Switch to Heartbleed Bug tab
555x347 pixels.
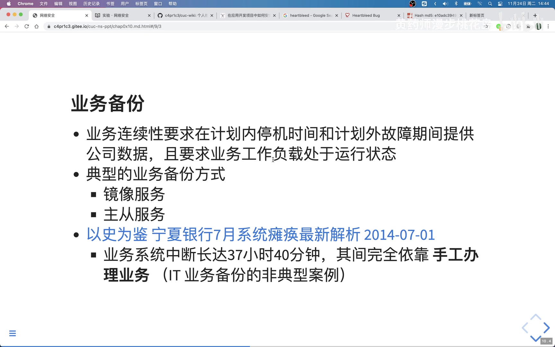[x=373, y=15]
